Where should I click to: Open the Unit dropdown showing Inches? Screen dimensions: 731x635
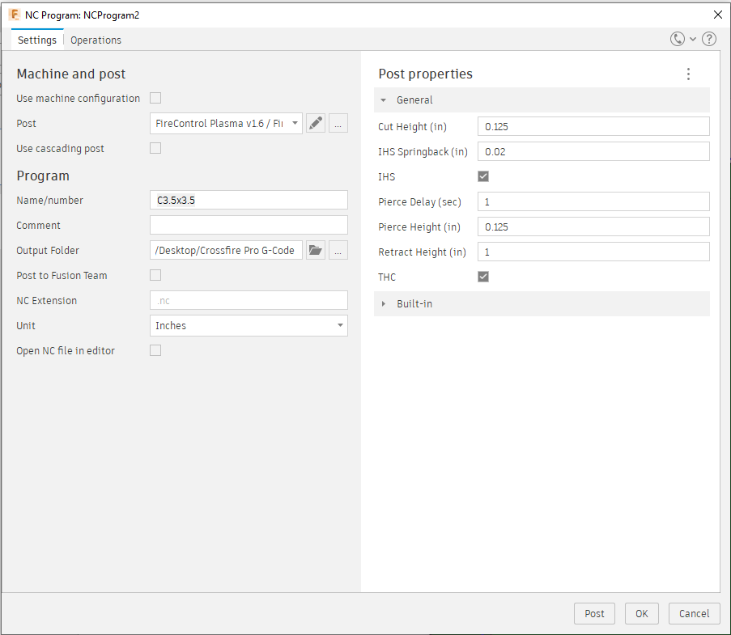(x=249, y=326)
